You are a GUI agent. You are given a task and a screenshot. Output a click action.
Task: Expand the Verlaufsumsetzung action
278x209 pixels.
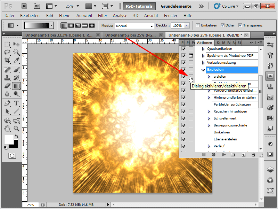[203, 63]
